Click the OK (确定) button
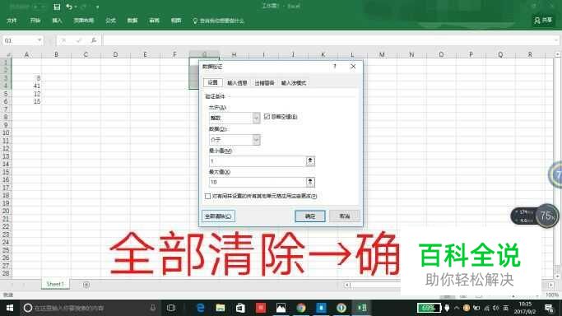The image size is (562, 316). [310, 216]
